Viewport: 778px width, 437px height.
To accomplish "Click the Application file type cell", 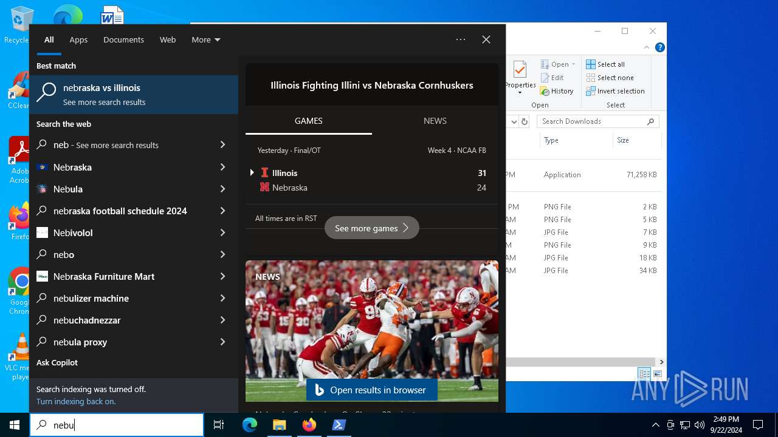I will point(562,175).
